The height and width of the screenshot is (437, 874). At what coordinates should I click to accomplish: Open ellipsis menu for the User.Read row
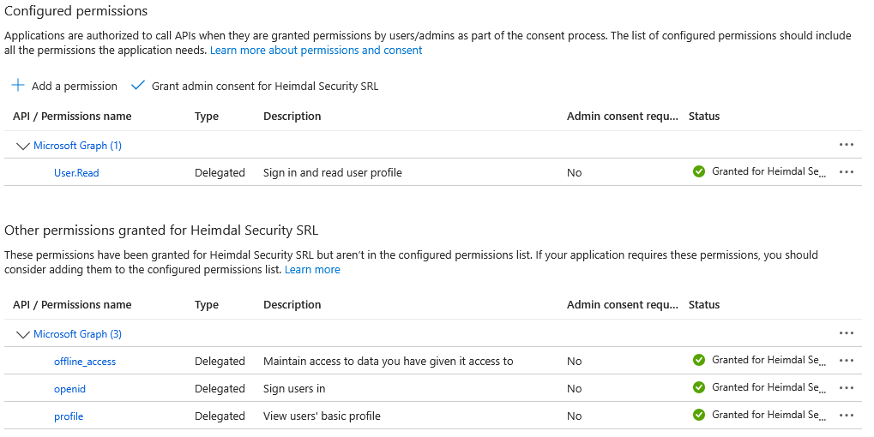click(x=847, y=172)
